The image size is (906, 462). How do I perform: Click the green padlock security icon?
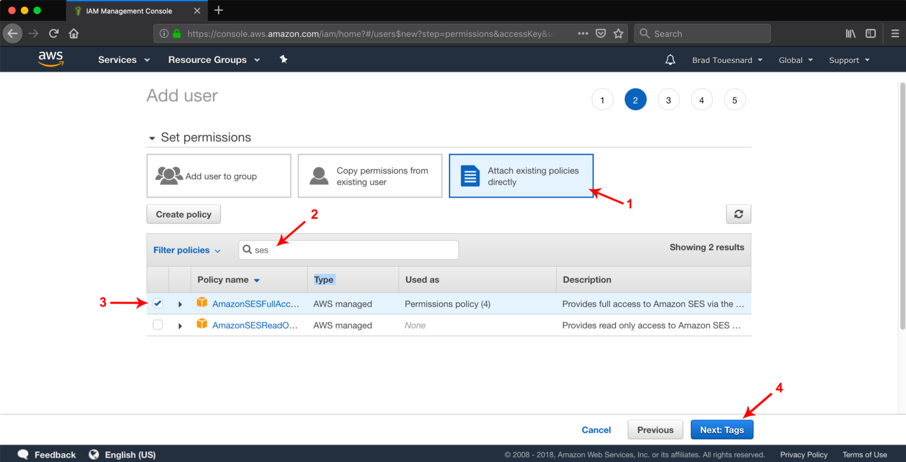(x=176, y=34)
